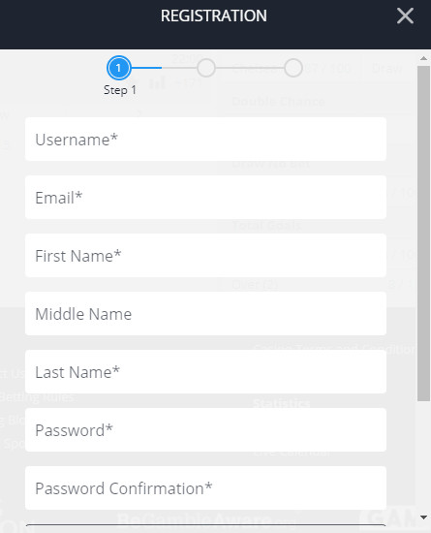Focus the Email field

pyautogui.click(x=205, y=198)
